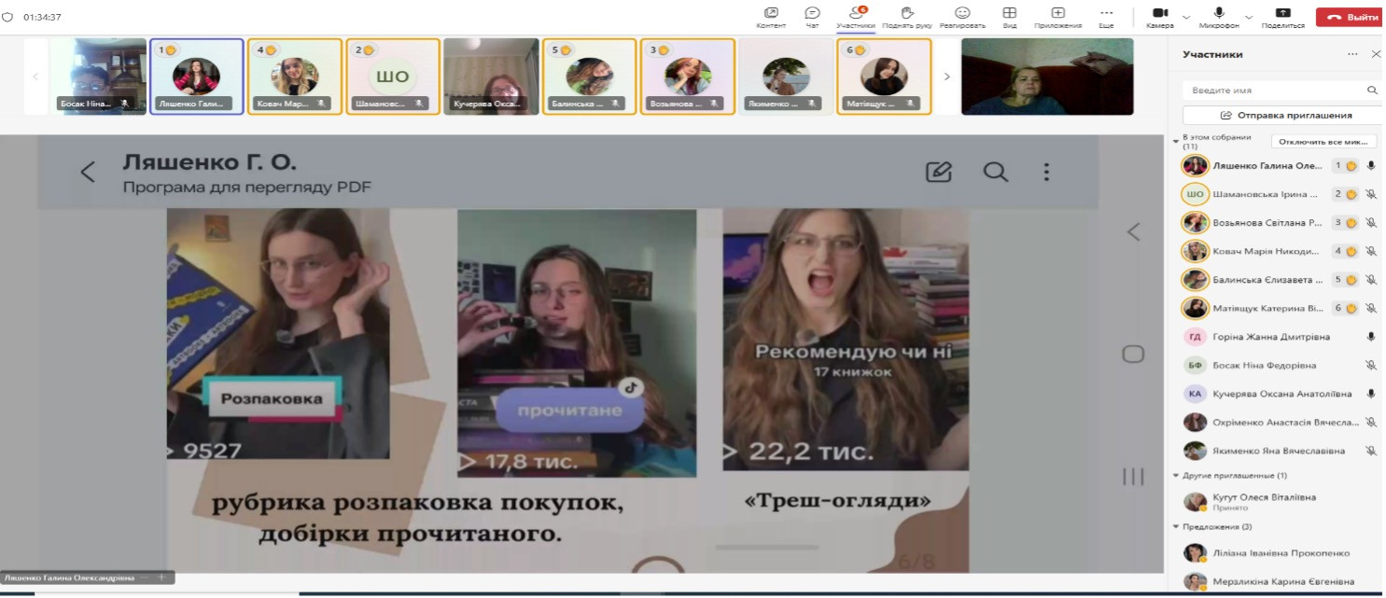Click the Поделиться share screen icon
This screenshot has width=1386, height=598.
coord(1282,13)
